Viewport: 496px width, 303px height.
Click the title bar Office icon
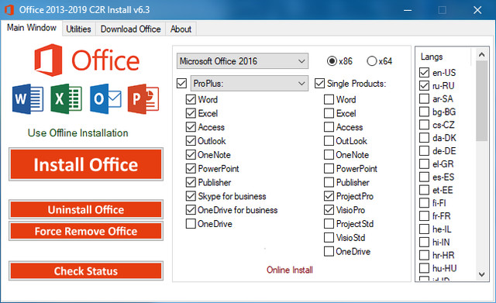[9, 10]
